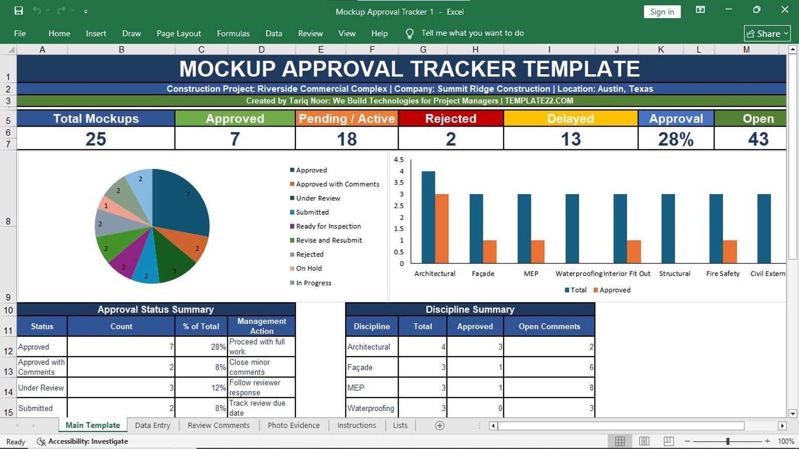Screen dimensions: 799x449
Task: Click the Sign in button
Action: (x=662, y=12)
